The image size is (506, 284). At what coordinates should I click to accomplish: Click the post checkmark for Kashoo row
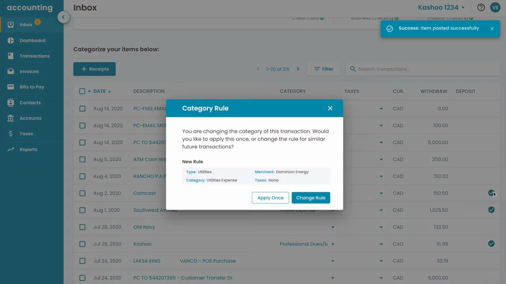pos(491,244)
